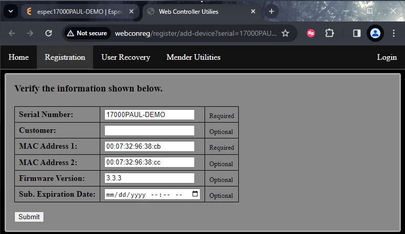Open the Mender Utilities menu item
Viewport: 405px width, 234px height.
coord(193,57)
